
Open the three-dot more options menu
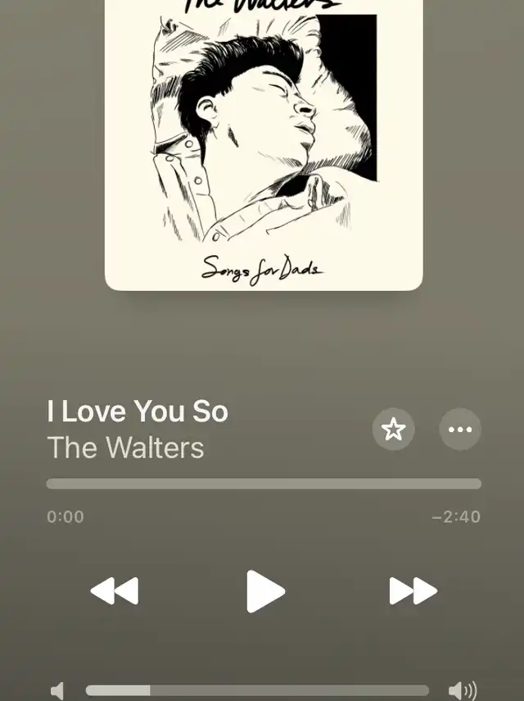pyautogui.click(x=460, y=429)
